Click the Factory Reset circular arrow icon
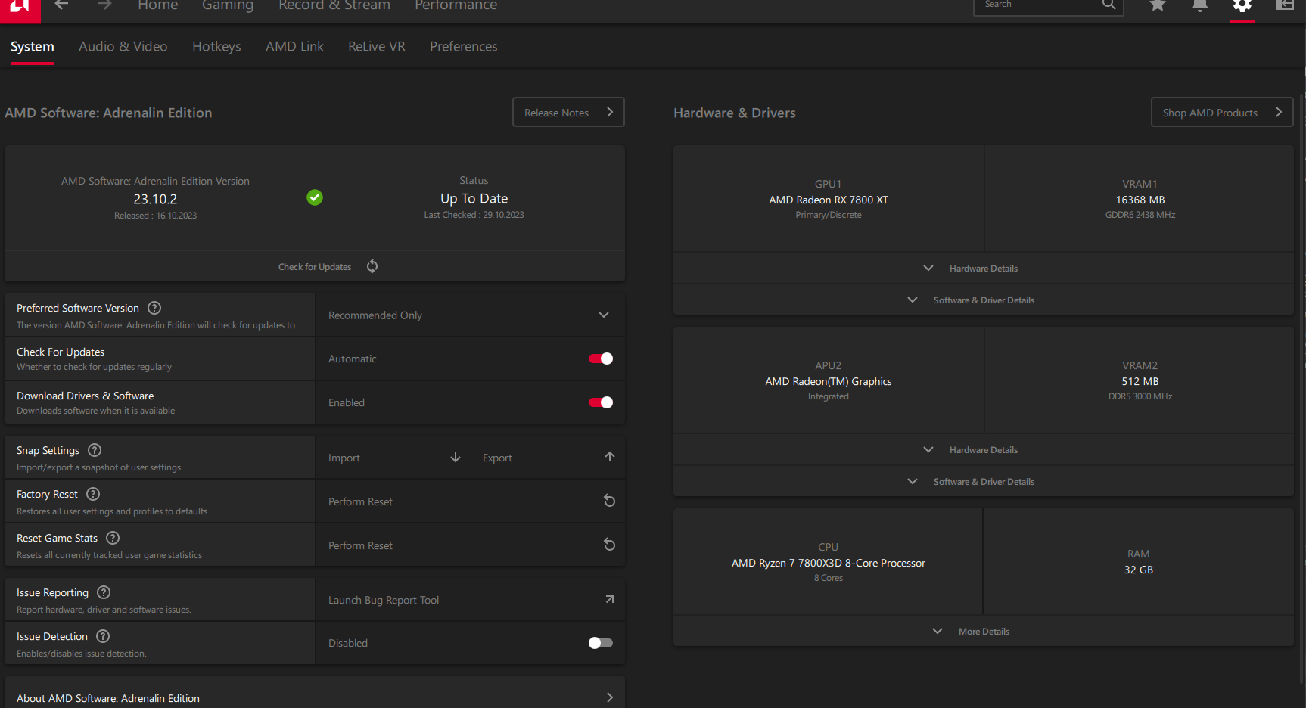The image size is (1306, 708). (609, 501)
